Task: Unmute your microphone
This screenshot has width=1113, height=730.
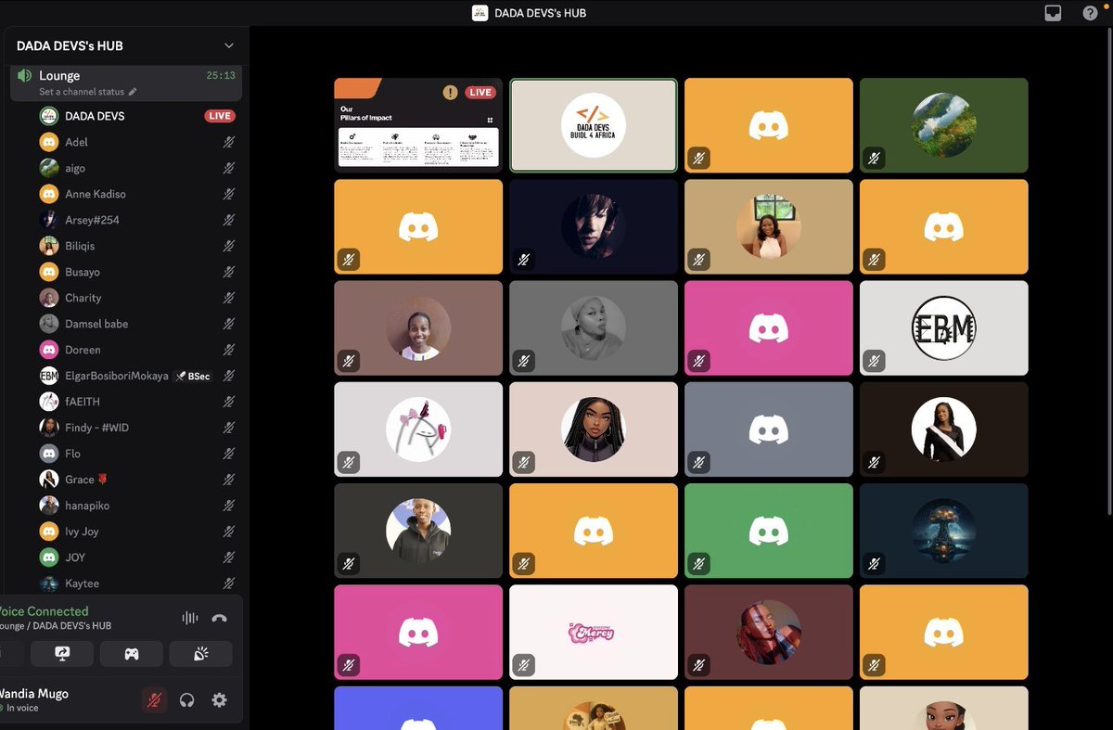Action: [x=154, y=700]
